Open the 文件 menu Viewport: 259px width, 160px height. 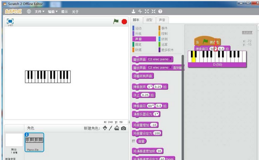click(39, 12)
